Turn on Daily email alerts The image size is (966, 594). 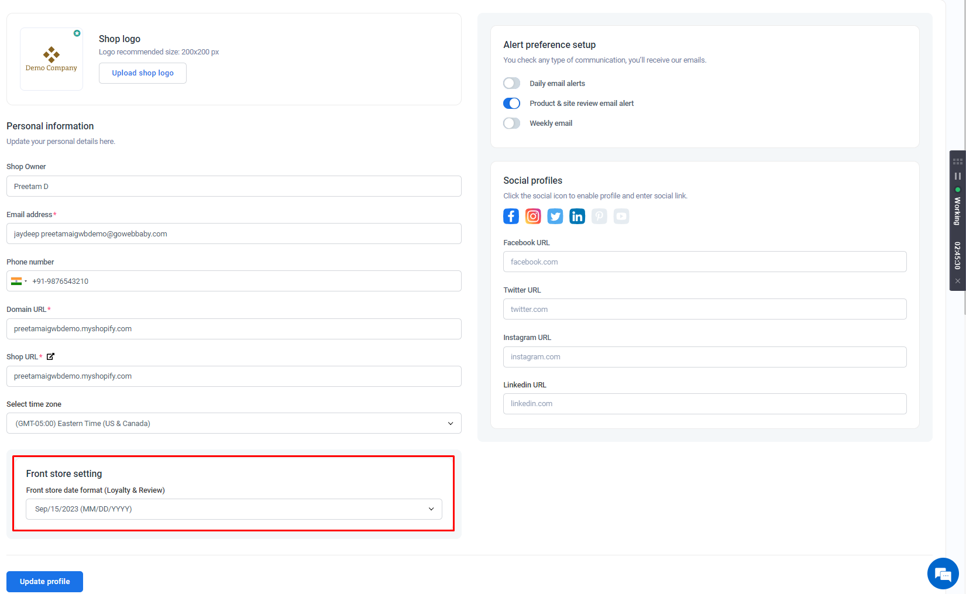[512, 84]
